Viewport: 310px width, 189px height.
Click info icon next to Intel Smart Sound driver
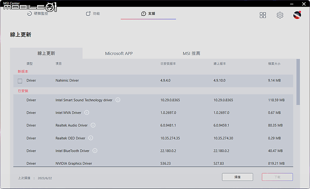pyautogui.click(x=118, y=100)
